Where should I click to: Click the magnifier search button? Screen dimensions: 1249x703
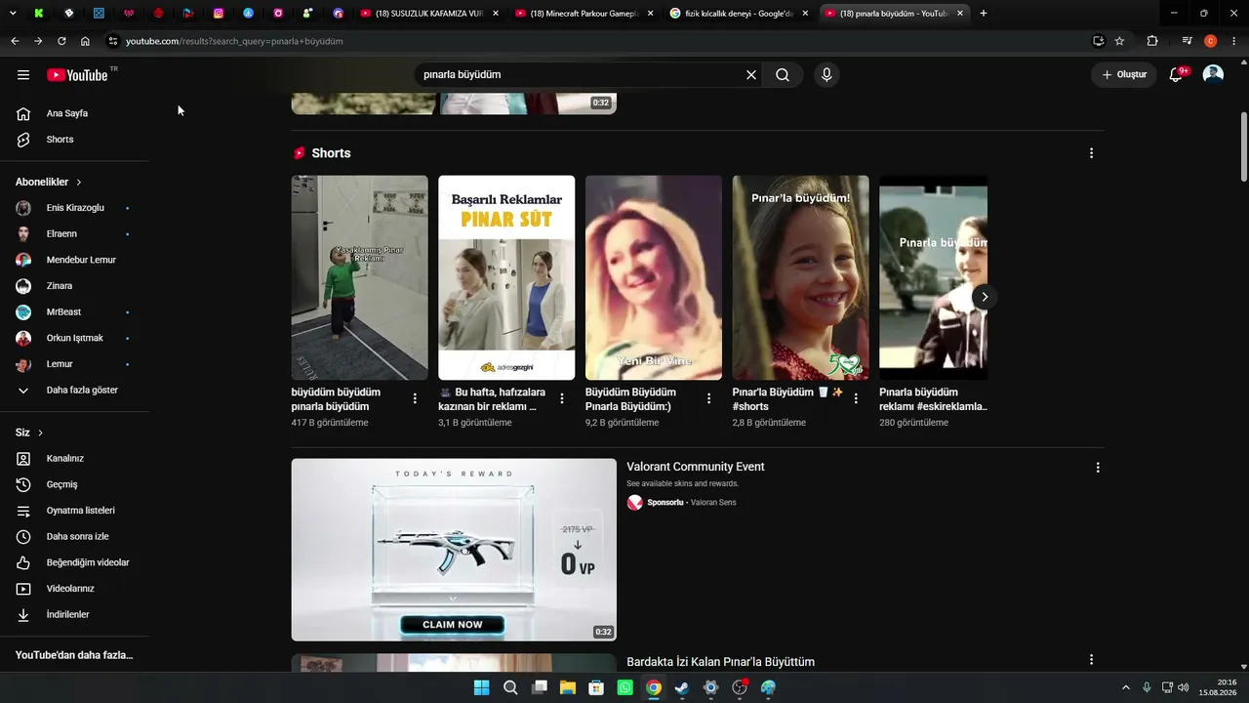click(x=783, y=75)
